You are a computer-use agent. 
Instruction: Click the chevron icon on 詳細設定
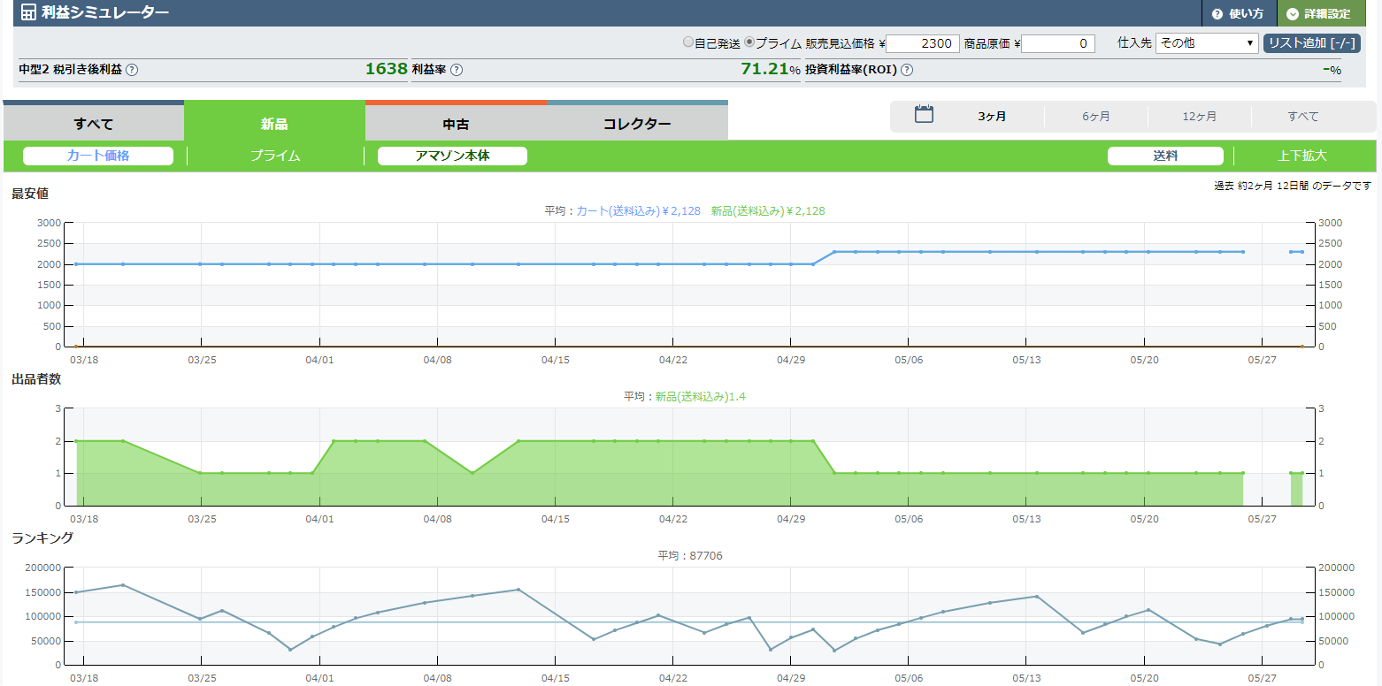[x=1293, y=14]
